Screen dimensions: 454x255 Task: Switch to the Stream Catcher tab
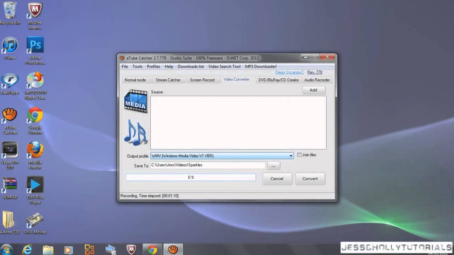(168, 80)
